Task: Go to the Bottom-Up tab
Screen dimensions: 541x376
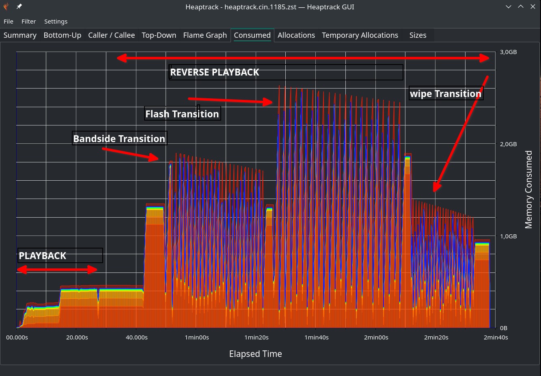Action: 62,35
